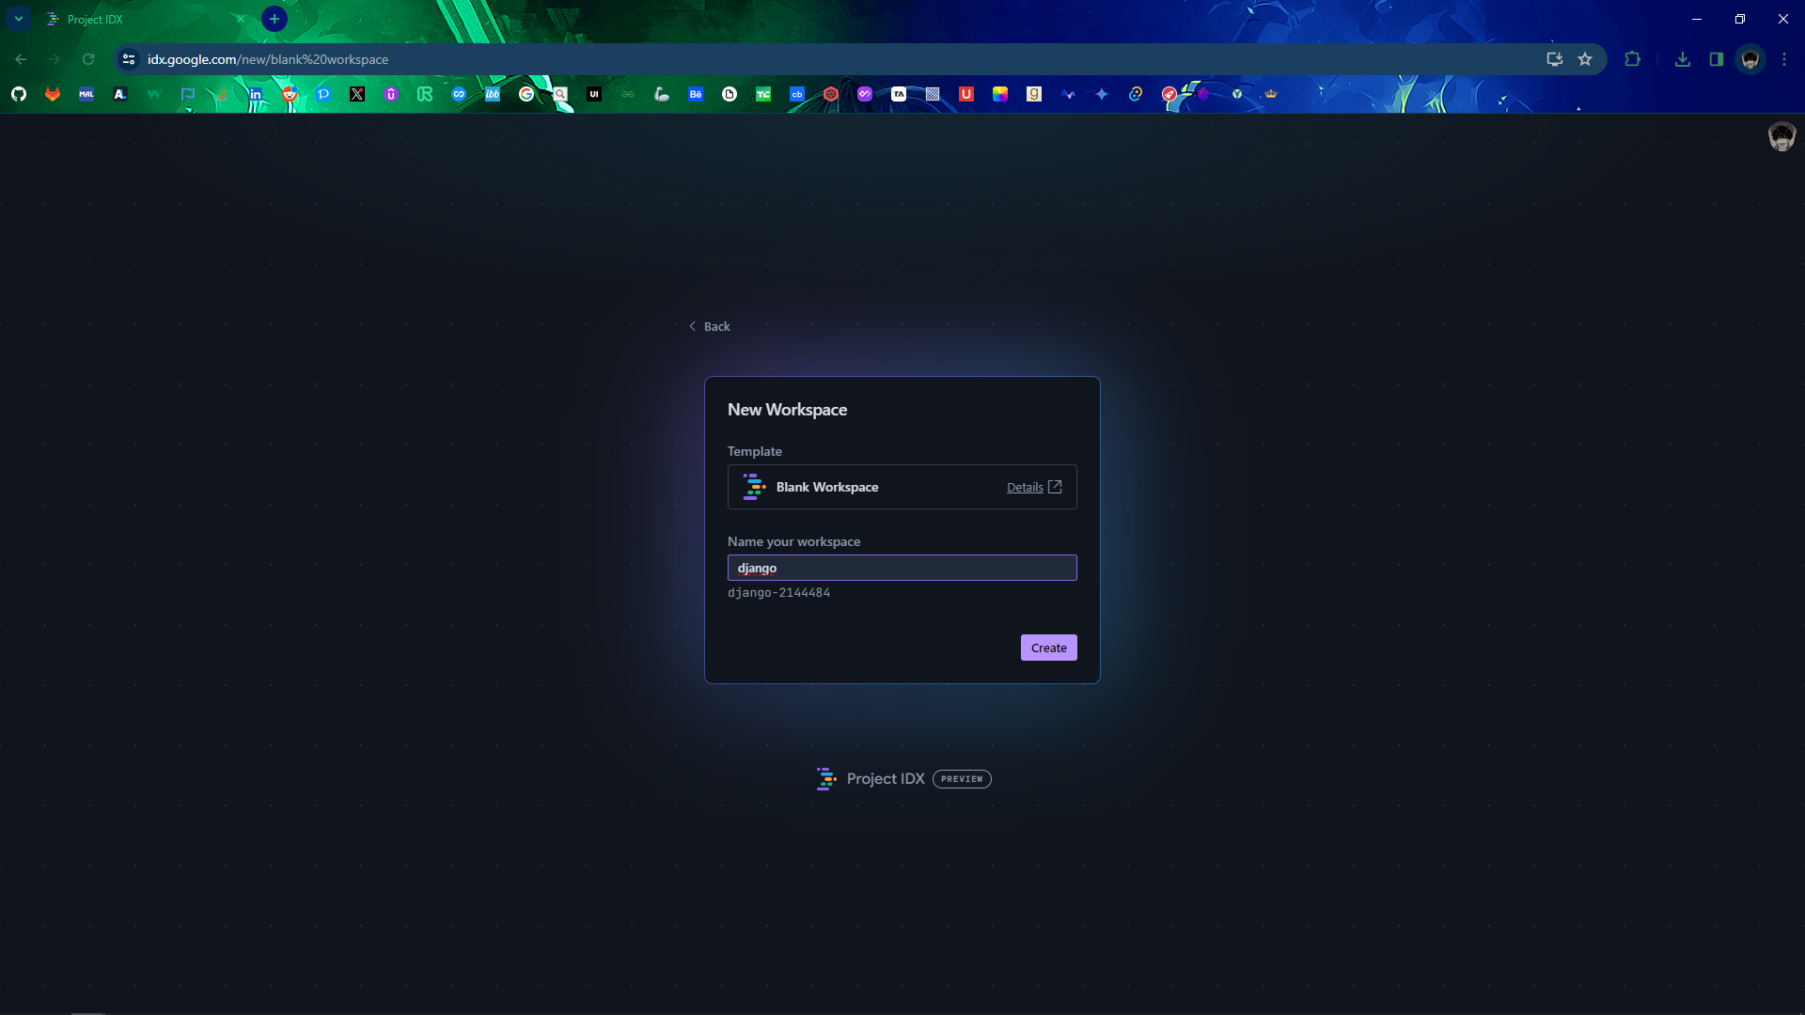Image resolution: width=1805 pixels, height=1015 pixels.
Task: Open Chrome three-dot menu
Action: 1784,59
